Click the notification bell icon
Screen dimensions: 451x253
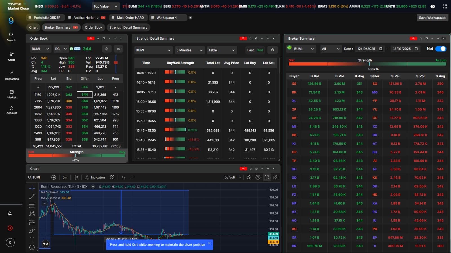coord(10,213)
